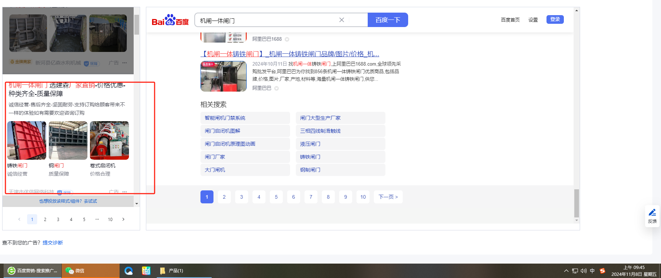Image resolution: width=661 pixels, height=278 pixels.
Task: Click the previous page arrow in ad preview pagination
Action: click(19, 219)
